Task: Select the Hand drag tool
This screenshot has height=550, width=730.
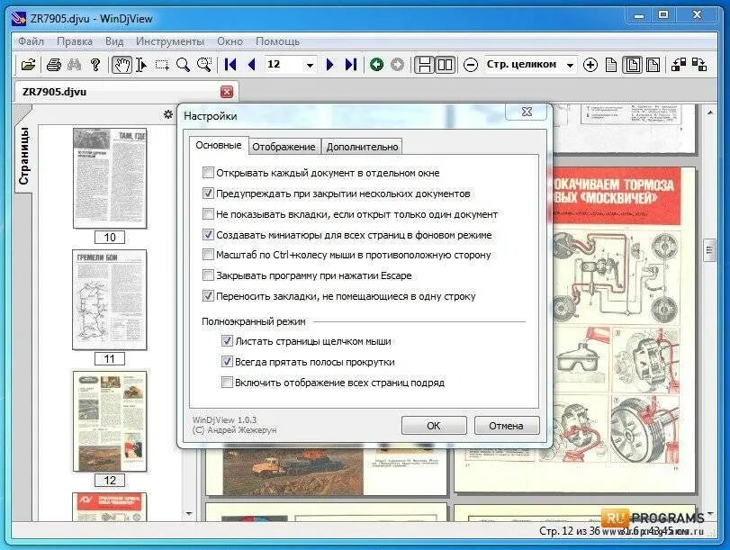Action: (122, 64)
